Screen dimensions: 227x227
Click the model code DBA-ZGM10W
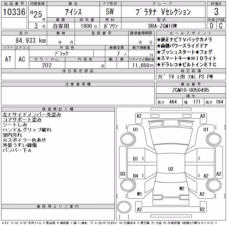tap(162, 26)
